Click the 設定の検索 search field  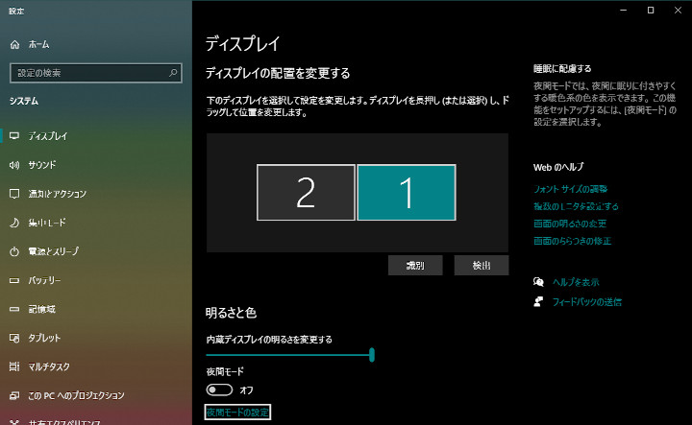point(96,73)
